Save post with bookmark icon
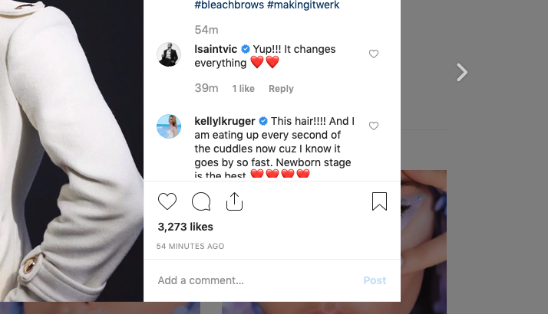The image size is (548, 314). coord(379,201)
